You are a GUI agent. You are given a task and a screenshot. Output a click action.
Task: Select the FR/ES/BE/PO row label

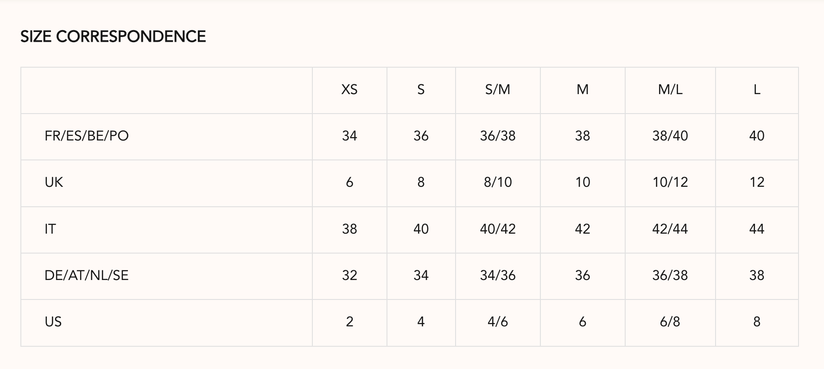pyautogui.click(x=87, y=136)
